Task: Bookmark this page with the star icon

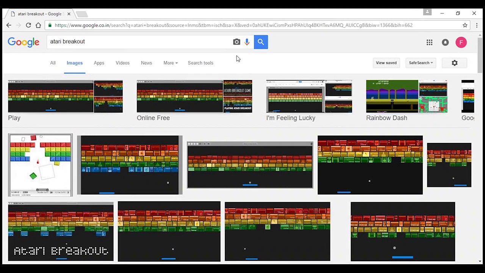Action: (465, 25)
